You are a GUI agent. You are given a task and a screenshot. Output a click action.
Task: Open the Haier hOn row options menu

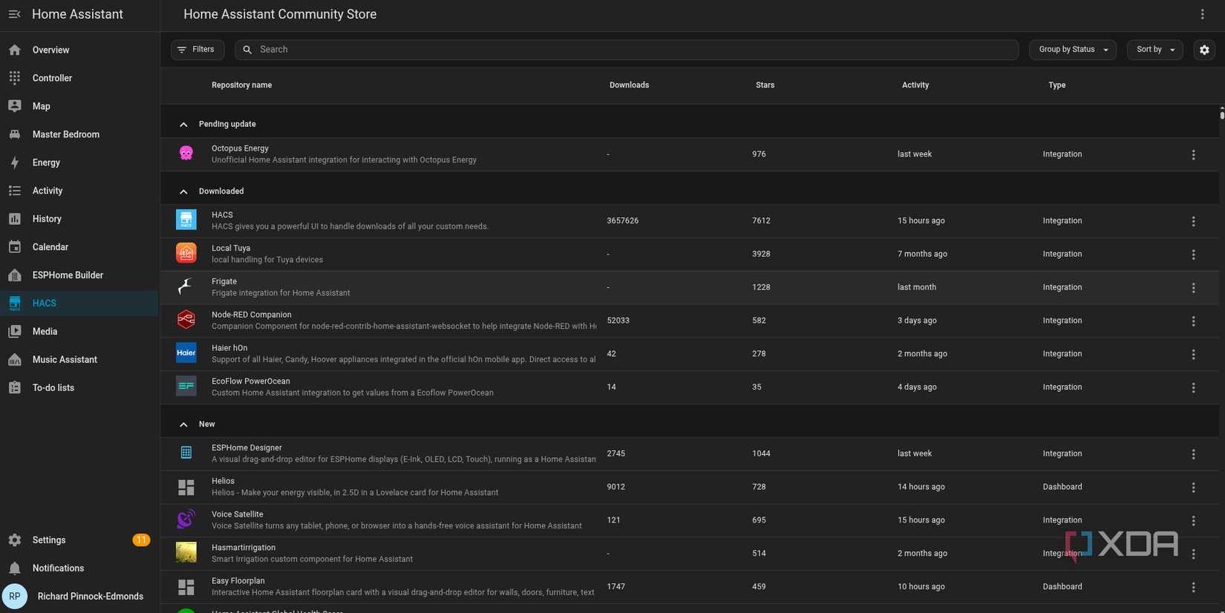1194,355
